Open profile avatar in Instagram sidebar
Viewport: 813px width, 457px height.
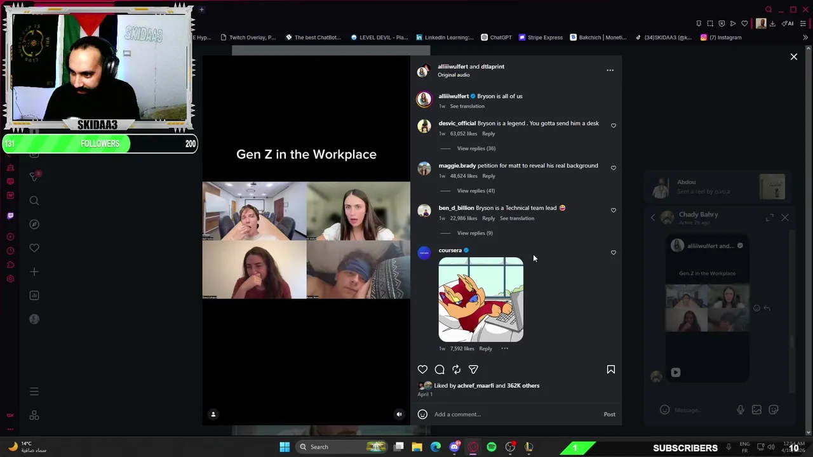tap(34, 319)
